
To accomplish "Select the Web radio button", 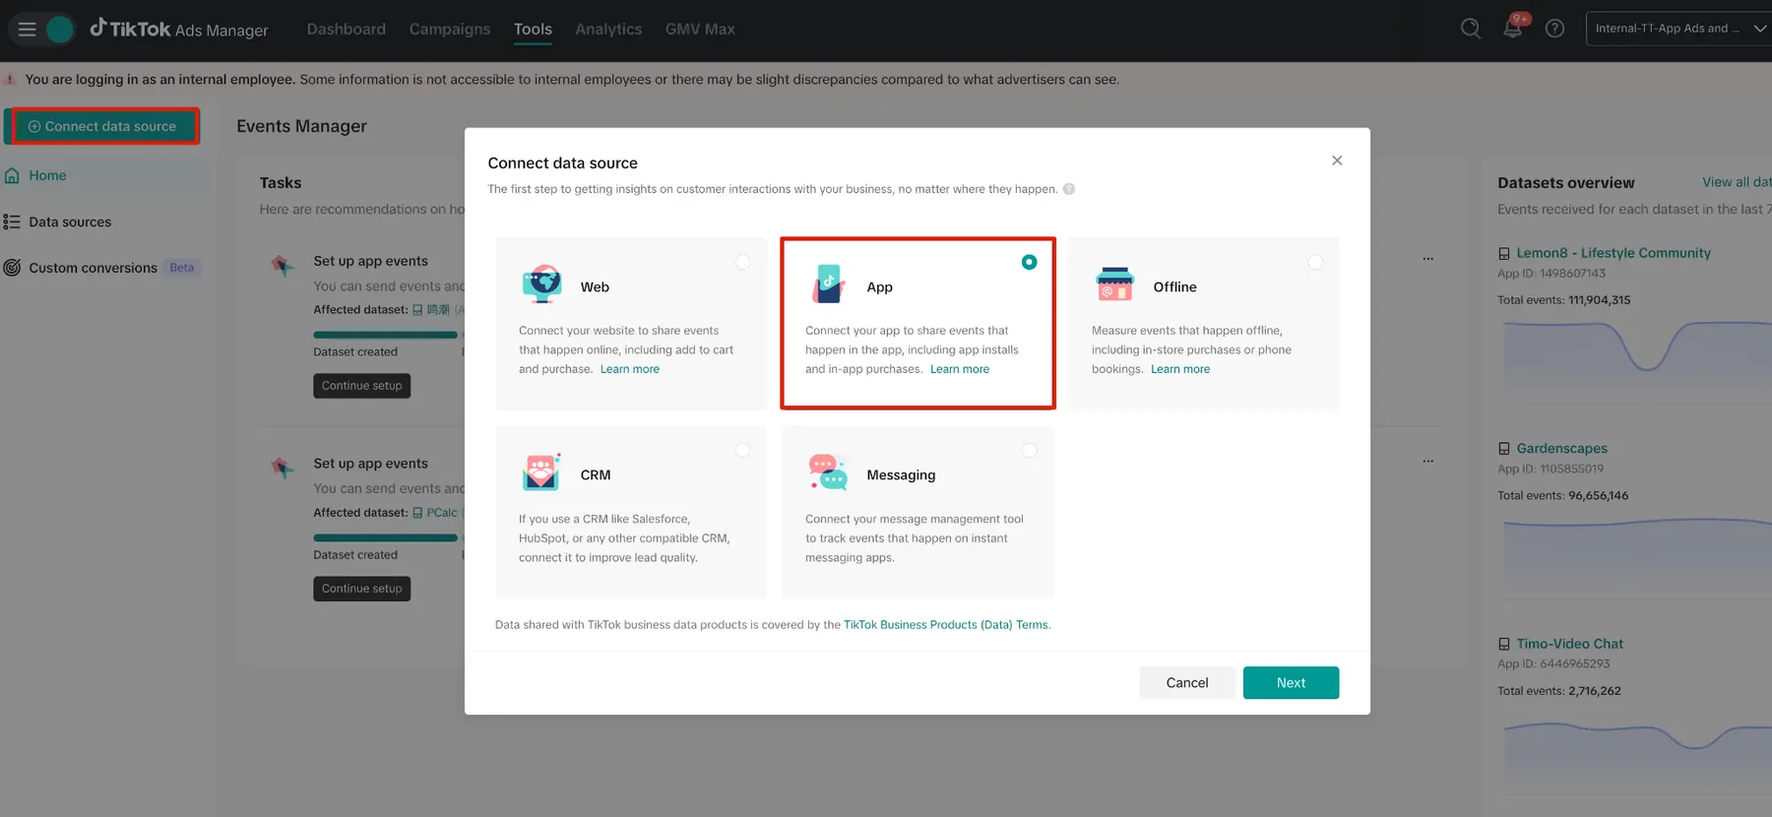I will pos(743,262).
